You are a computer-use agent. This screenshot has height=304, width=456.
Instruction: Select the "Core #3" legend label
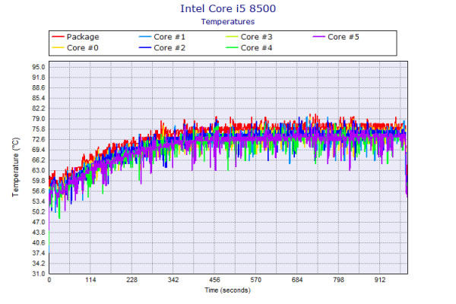click(257, 37)
